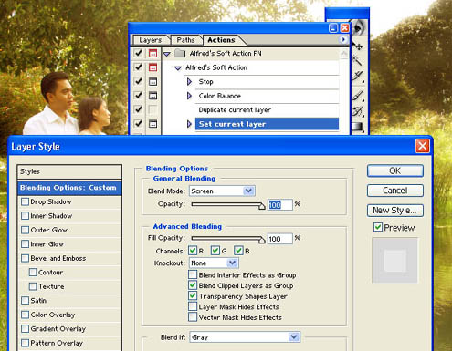Select the Magic Wand tool
Screen dimensions: 452x351
point(357,60)
